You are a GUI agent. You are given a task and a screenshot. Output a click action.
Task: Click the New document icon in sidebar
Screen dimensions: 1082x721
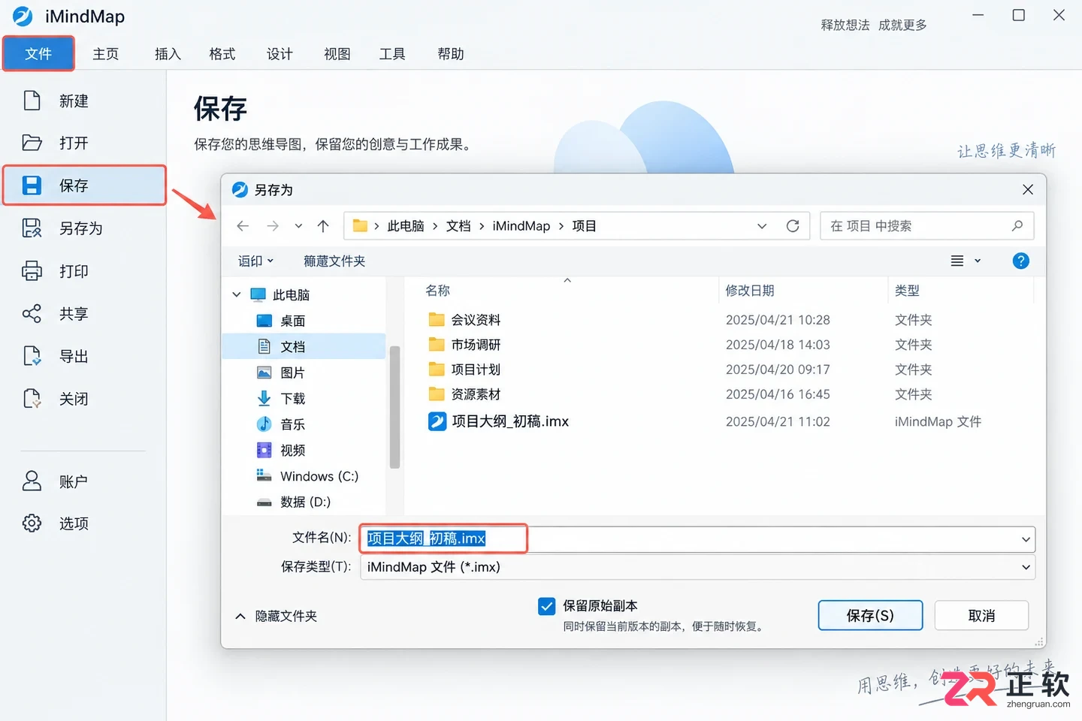(32, 100)
